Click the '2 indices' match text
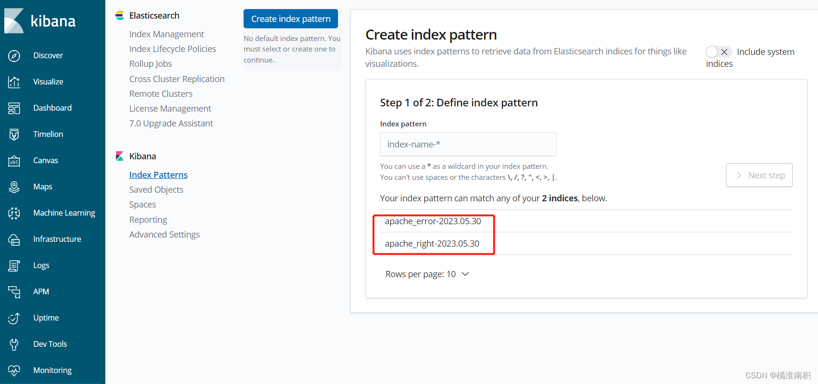 560,198
